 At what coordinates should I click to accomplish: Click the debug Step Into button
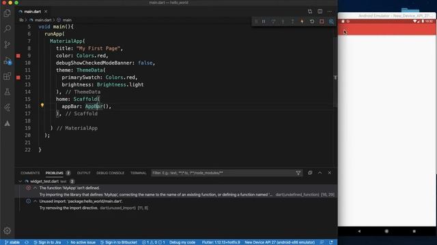283,21
